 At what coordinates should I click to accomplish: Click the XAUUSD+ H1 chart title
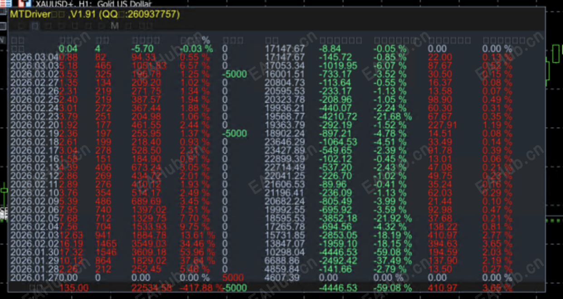[93, 3]
